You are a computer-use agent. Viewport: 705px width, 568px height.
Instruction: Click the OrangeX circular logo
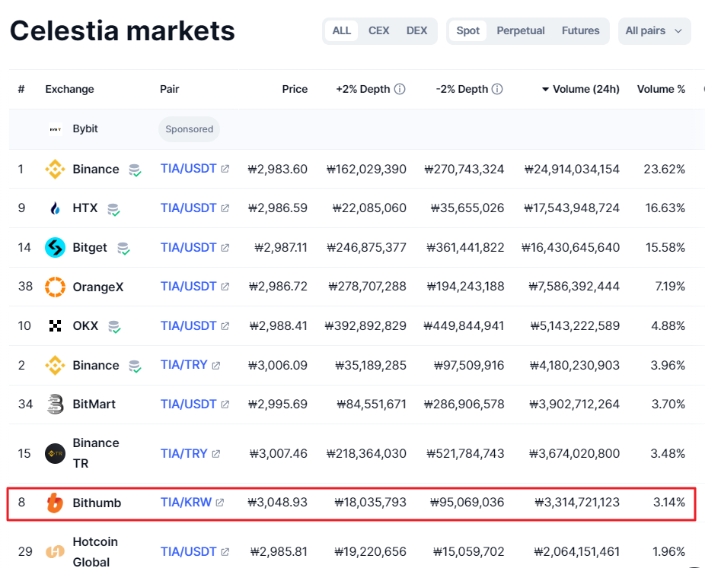coord(55,287)
